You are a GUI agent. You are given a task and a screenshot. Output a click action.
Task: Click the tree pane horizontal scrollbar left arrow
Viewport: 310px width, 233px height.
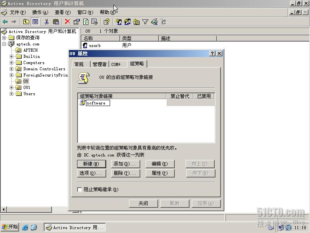click(x=3, y=209)
